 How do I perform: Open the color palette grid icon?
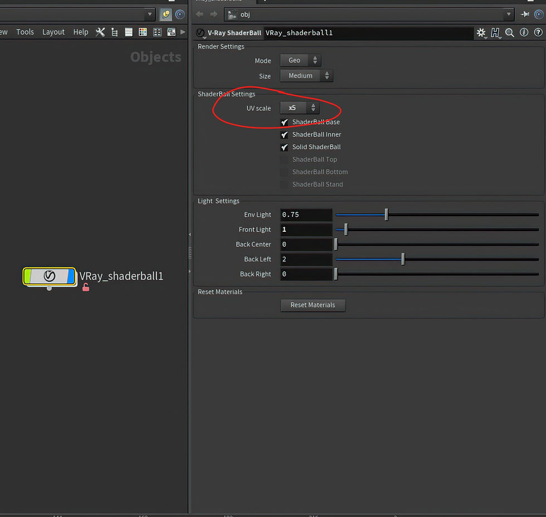(143, 32)
